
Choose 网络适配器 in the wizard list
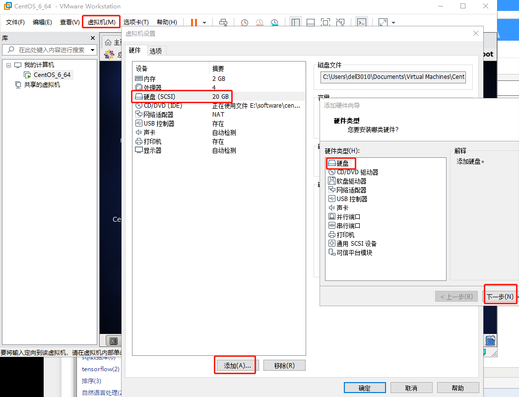[x=347, y=190]
